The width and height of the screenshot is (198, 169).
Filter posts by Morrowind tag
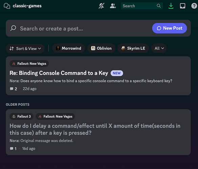click(69, 48)
